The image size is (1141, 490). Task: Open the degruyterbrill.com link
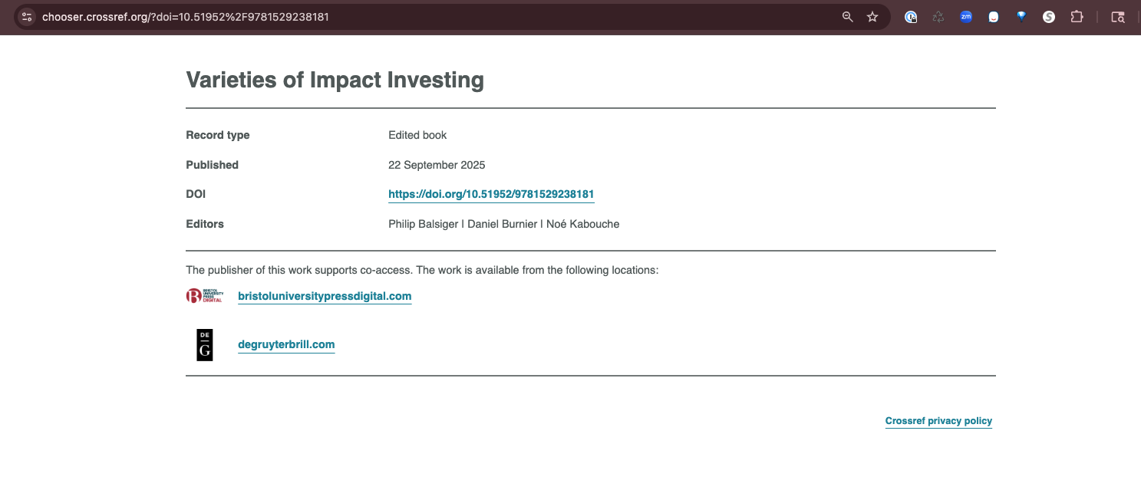[x=286, y=344]
